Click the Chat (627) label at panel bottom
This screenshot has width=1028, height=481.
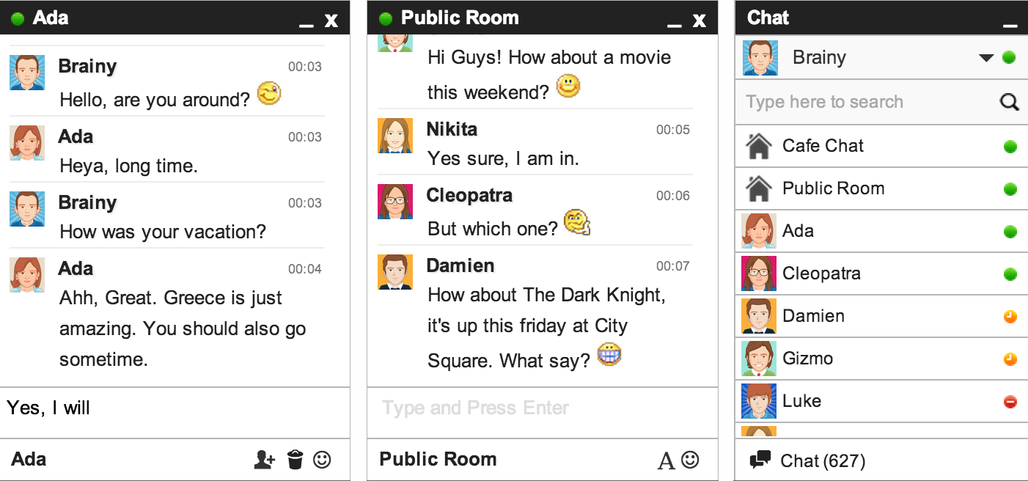(x=823, y=461)
